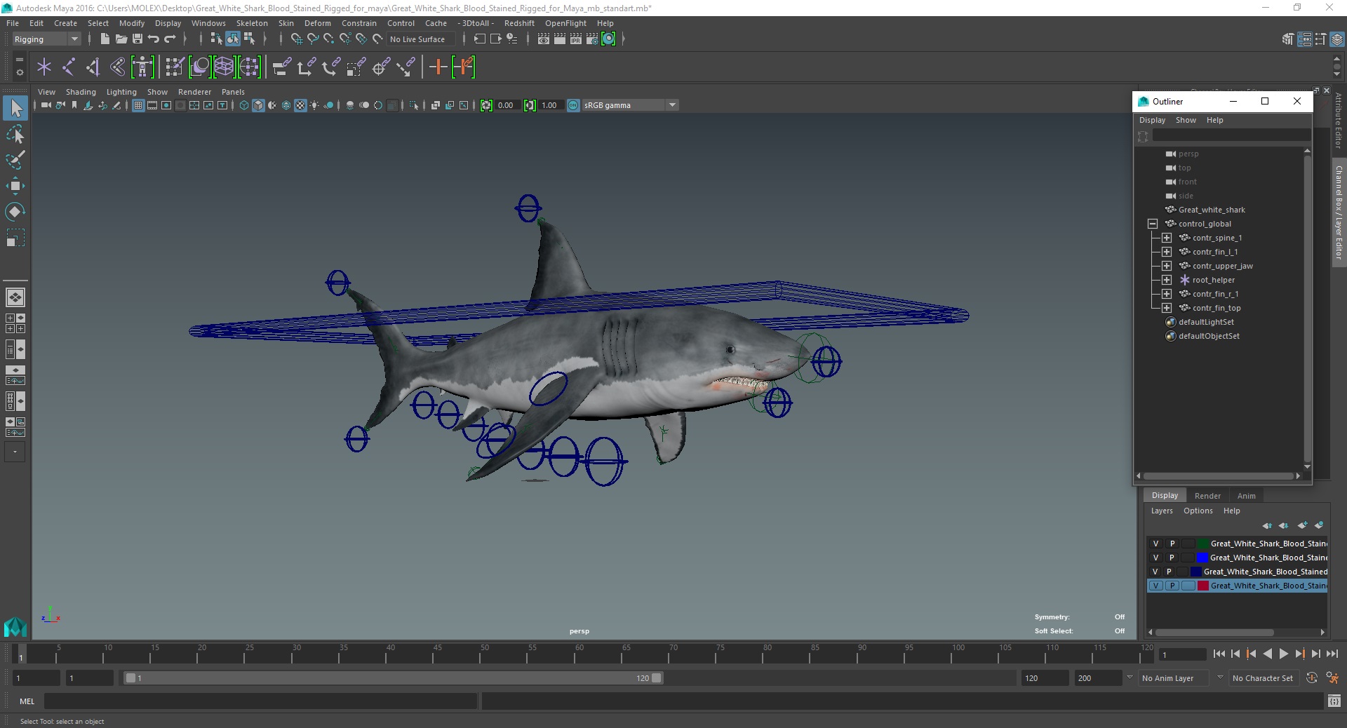Image resolution: width=1347 pixels, height=728 pixels.
Task: Open No Character Set dropdown
Action: click(1265, 678)
